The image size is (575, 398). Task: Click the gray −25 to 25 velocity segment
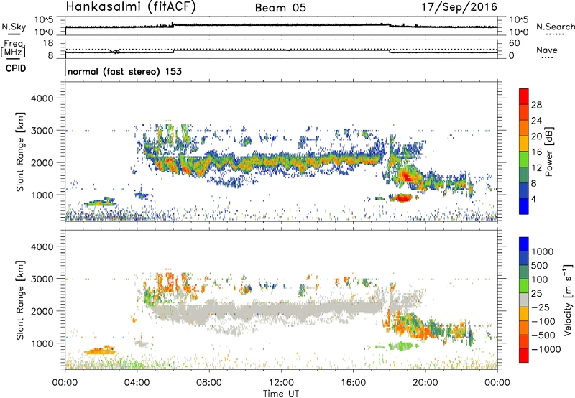click(524, 300)
